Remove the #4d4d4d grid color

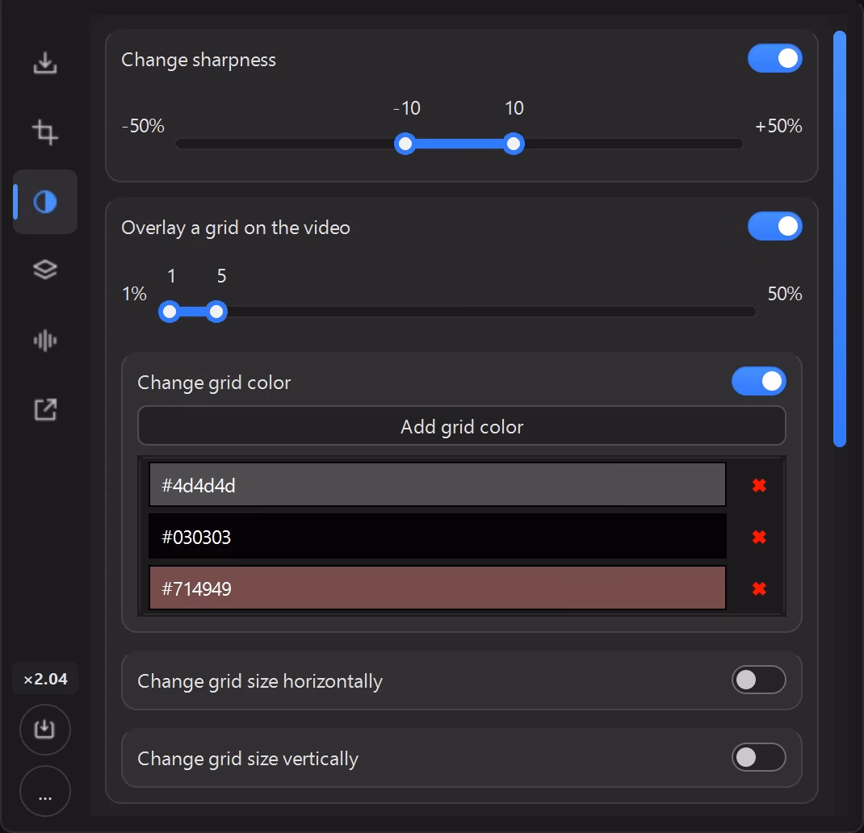[x=759, y=485]
